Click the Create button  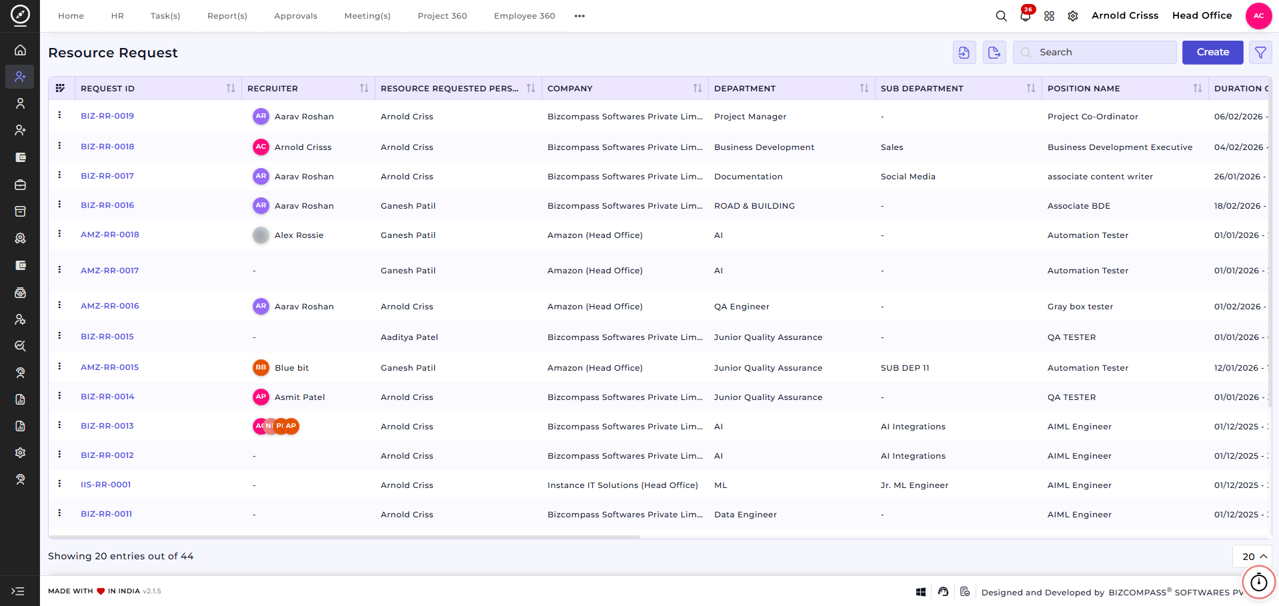pyautogui.click(x=1212, y=52)
